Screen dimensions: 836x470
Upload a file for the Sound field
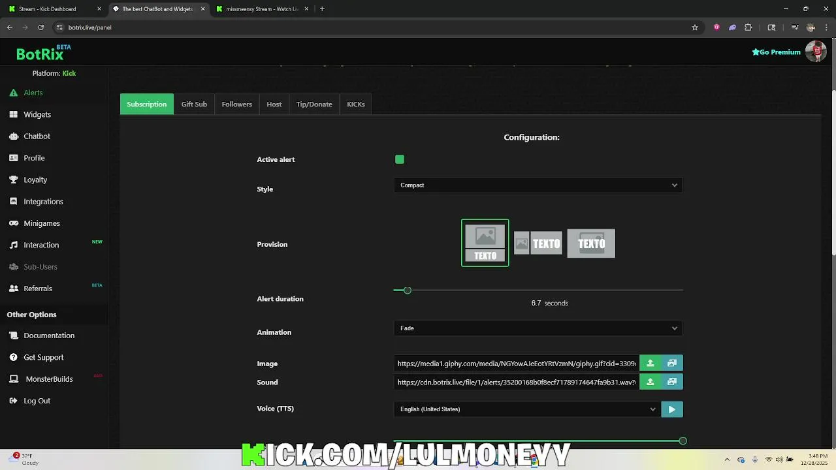650,383
